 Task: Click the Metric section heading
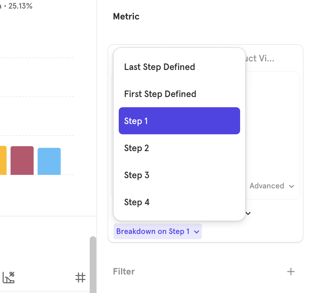[x=126, y=16]
